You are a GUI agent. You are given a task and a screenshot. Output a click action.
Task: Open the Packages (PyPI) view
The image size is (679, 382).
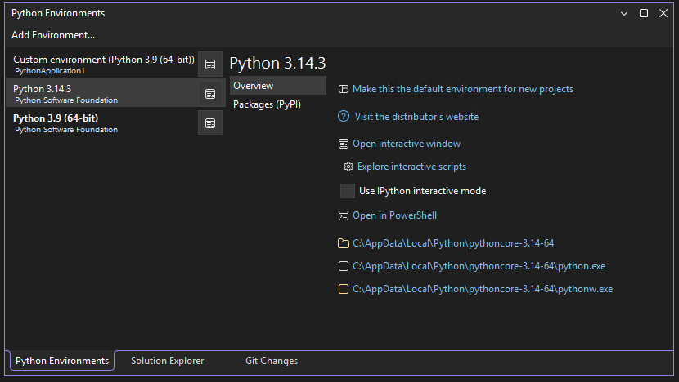[268, 104]
